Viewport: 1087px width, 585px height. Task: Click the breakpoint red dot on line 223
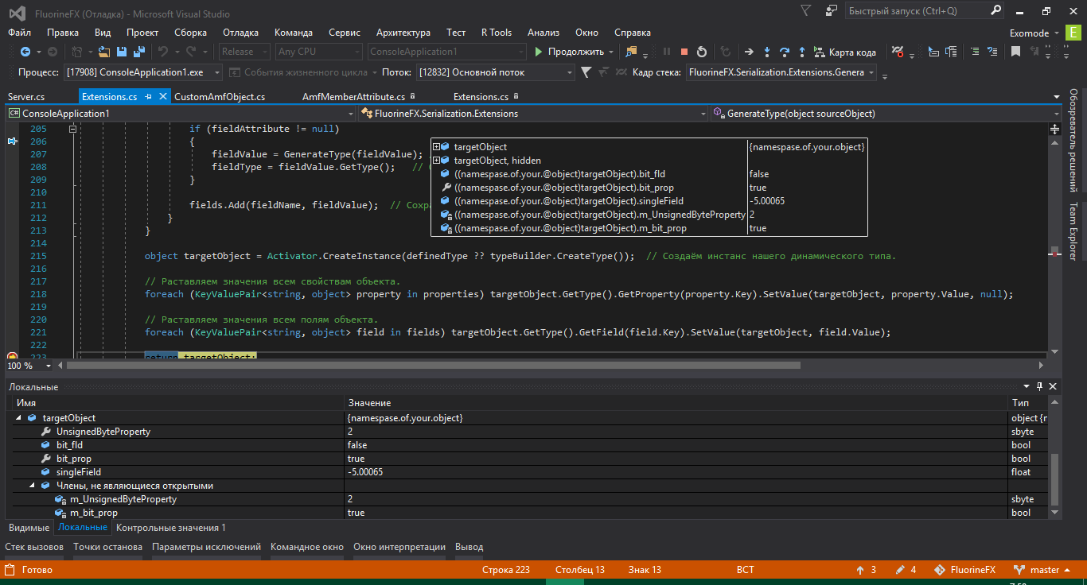coord(12,358)
